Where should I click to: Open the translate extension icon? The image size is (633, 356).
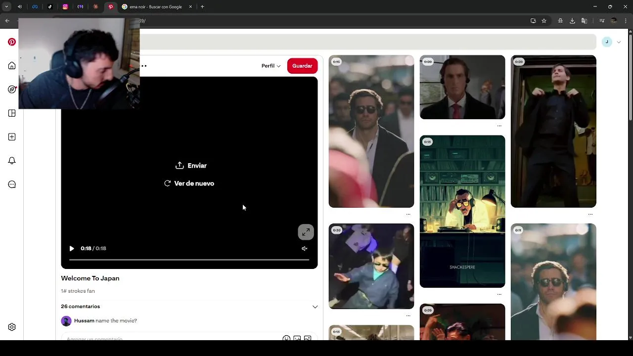pos(584,21)
